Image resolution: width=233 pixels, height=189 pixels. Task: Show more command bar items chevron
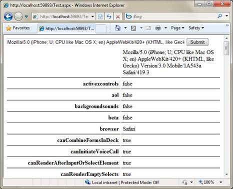coord(227,25)
